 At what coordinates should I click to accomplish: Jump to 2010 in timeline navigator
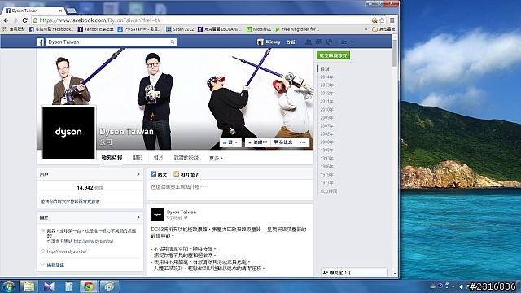pyautogui.click(x=326, y=110)
